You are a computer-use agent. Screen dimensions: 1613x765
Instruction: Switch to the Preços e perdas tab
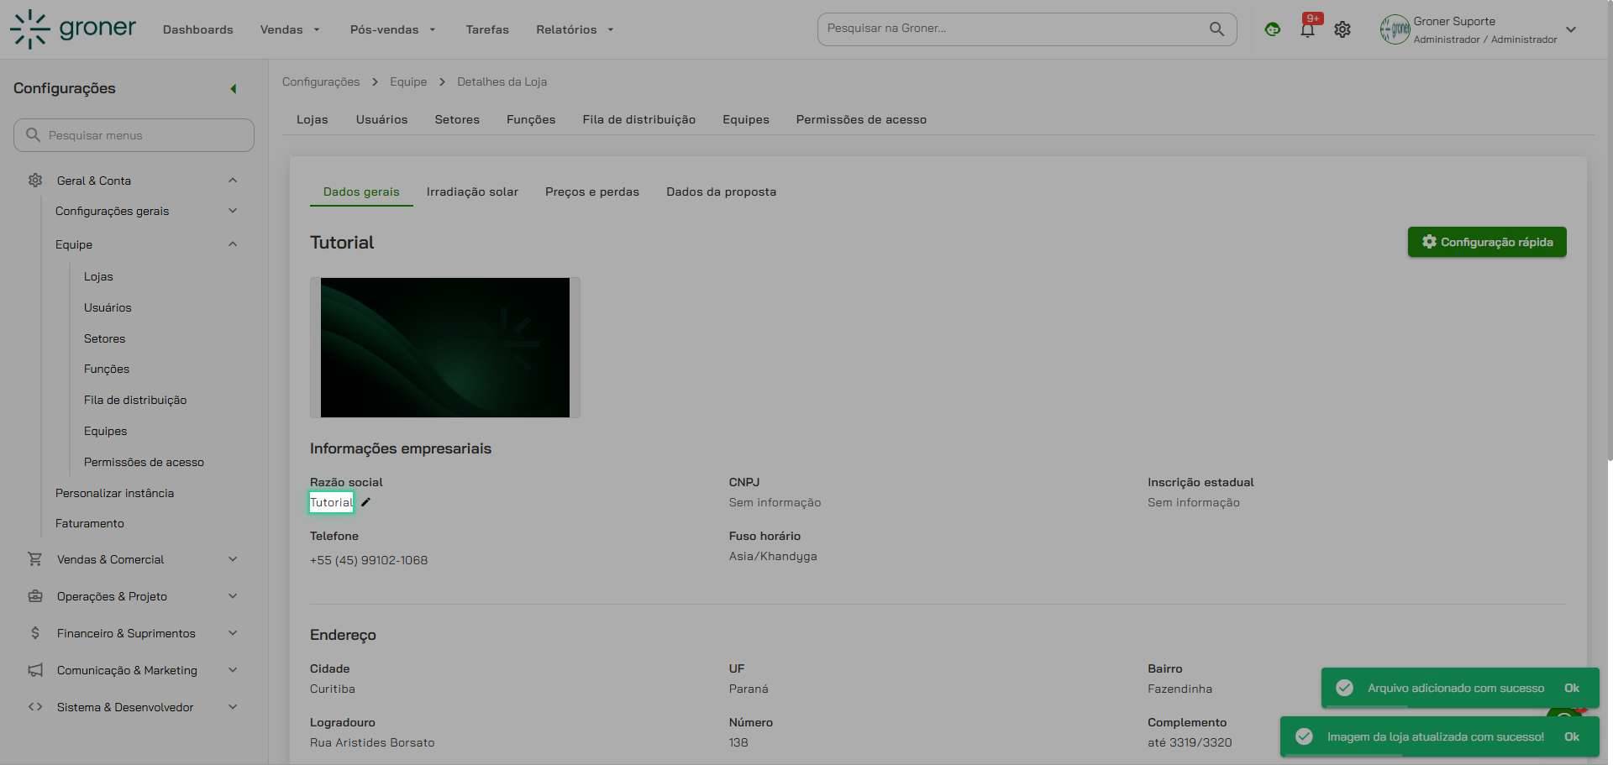pyautogui.click(x=592, y=192)
